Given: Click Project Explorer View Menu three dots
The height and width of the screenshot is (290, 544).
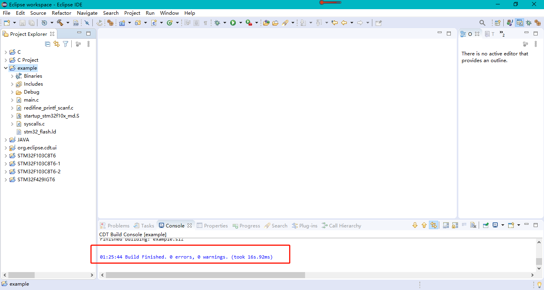Looking at the screenshot, I should pos(88,44).
